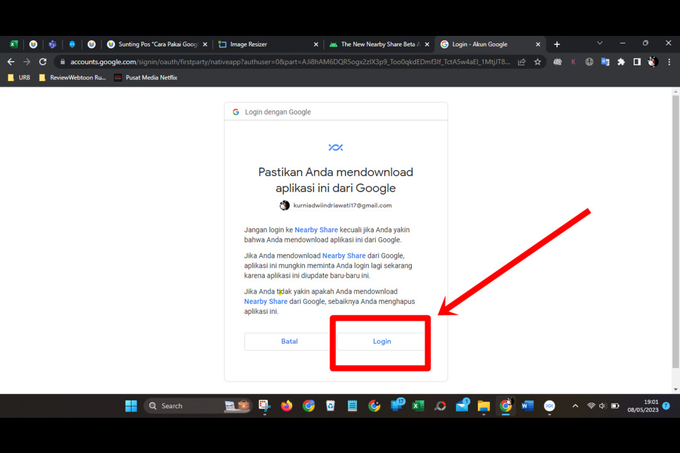Screen dimensions: 680x453
Task: Reload the page
Action: (x=43, y=62)
